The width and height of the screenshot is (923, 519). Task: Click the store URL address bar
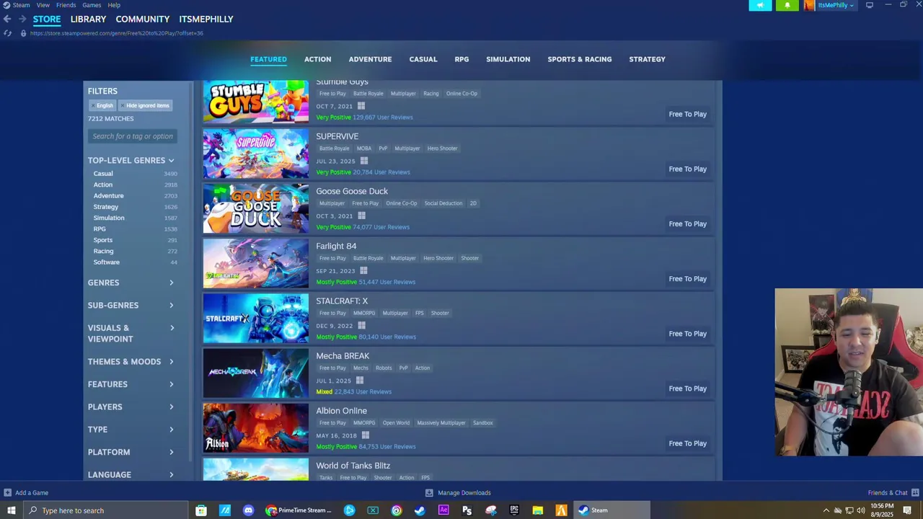(x=117, y=33)
